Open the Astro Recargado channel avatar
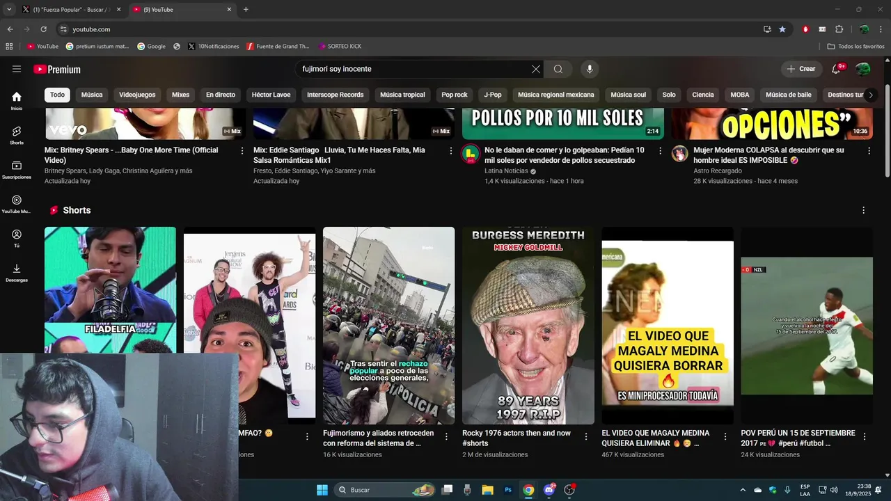This screenshot has width=891, height=501. [680, 154]
